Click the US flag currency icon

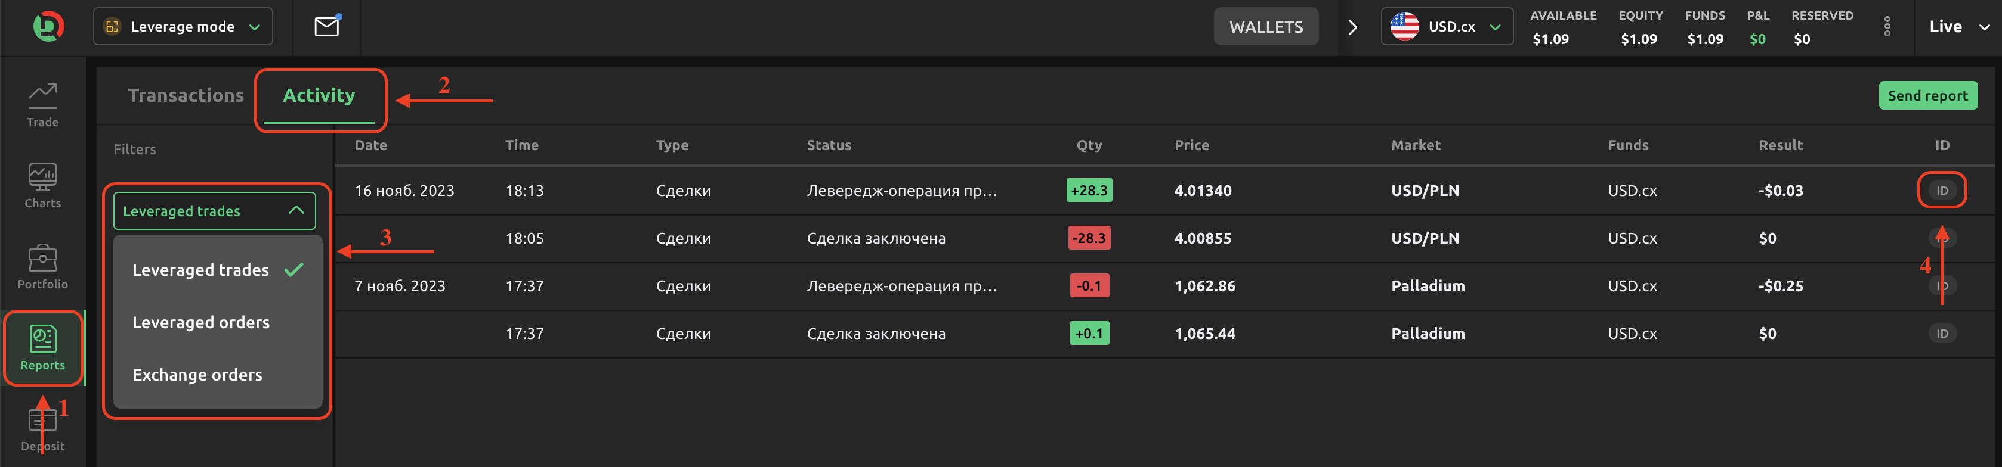tap(1405, 26)
